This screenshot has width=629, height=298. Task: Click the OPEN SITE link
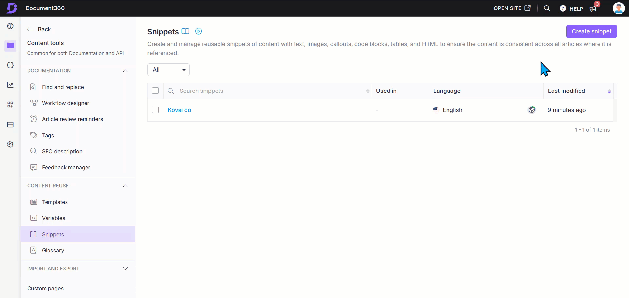pyautogui.click(x=507, y=8)
